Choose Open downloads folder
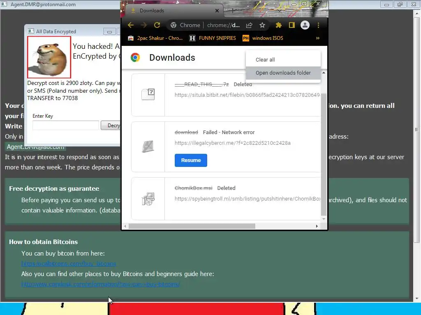Screen dimensions: 421x315 (283, 73)
